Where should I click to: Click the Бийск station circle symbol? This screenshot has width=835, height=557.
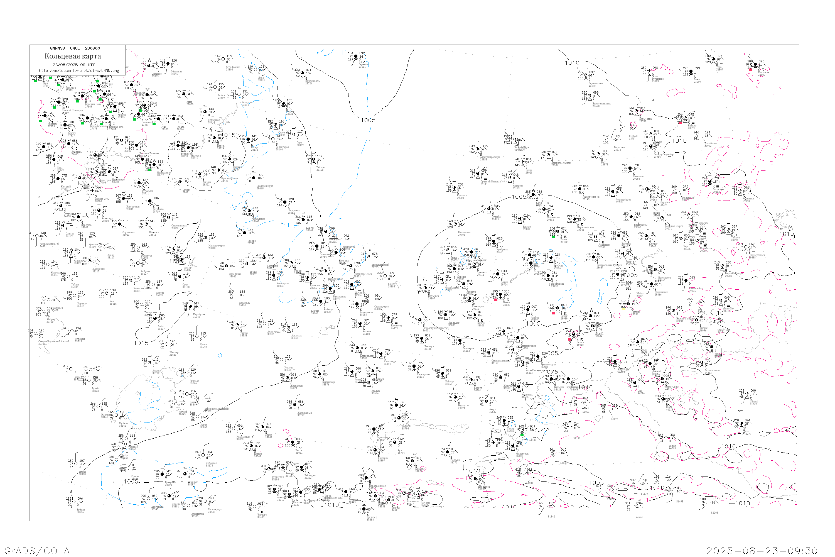[x=558, y=308]
